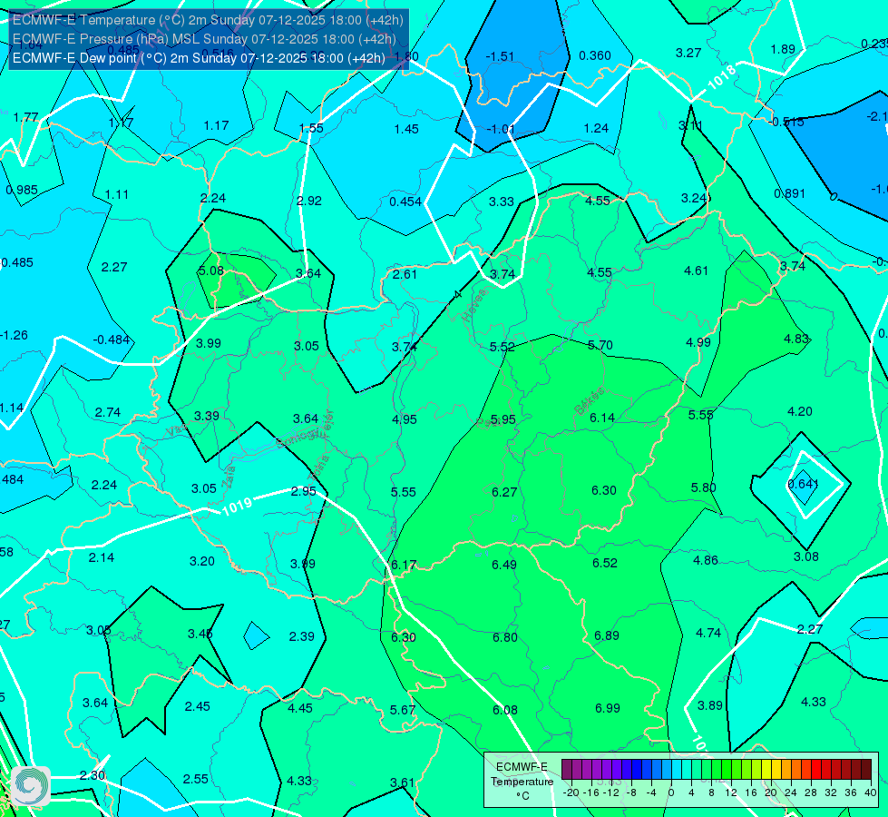Click the Heves county name label
This screenshot has width=888, height=817.
click(474, 306)
